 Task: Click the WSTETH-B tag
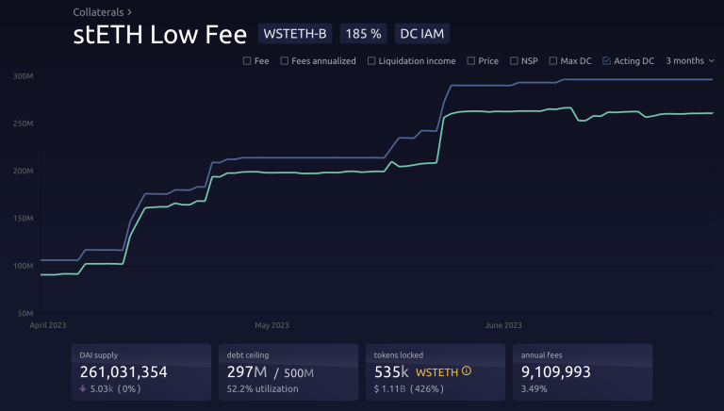coord(295,34)
